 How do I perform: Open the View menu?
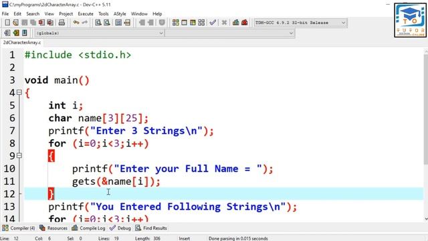tap(49, 13)
